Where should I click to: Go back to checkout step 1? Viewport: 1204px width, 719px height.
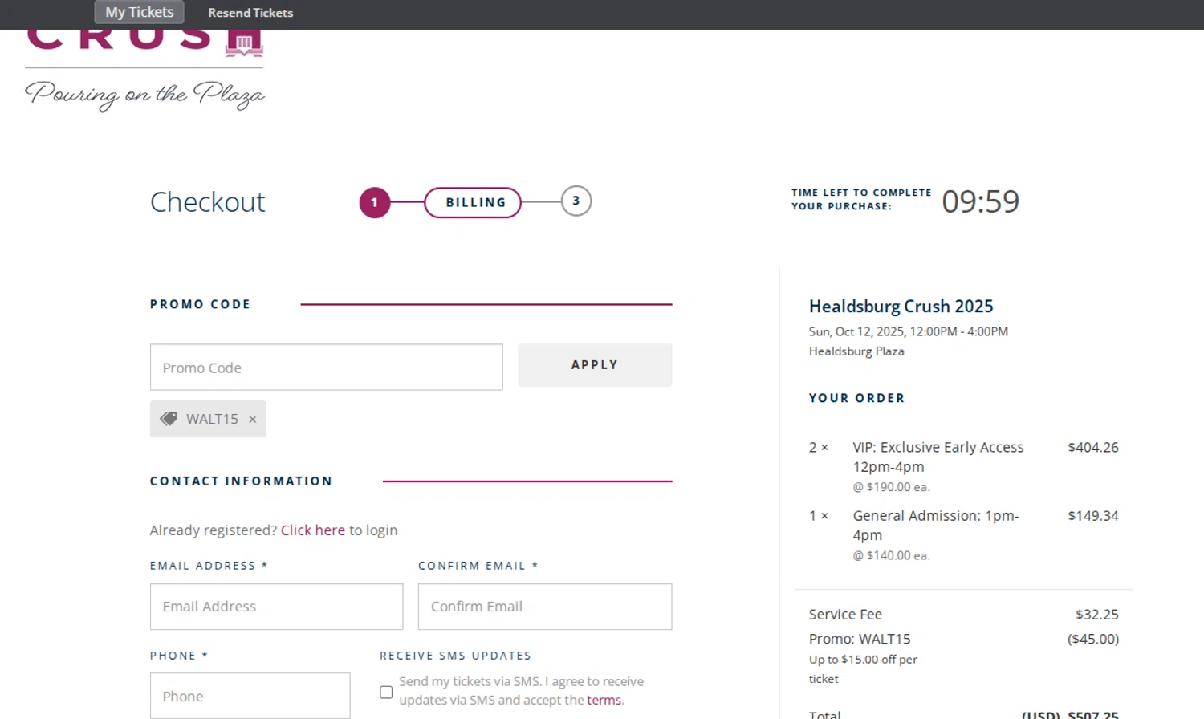(x=375, y=202)
